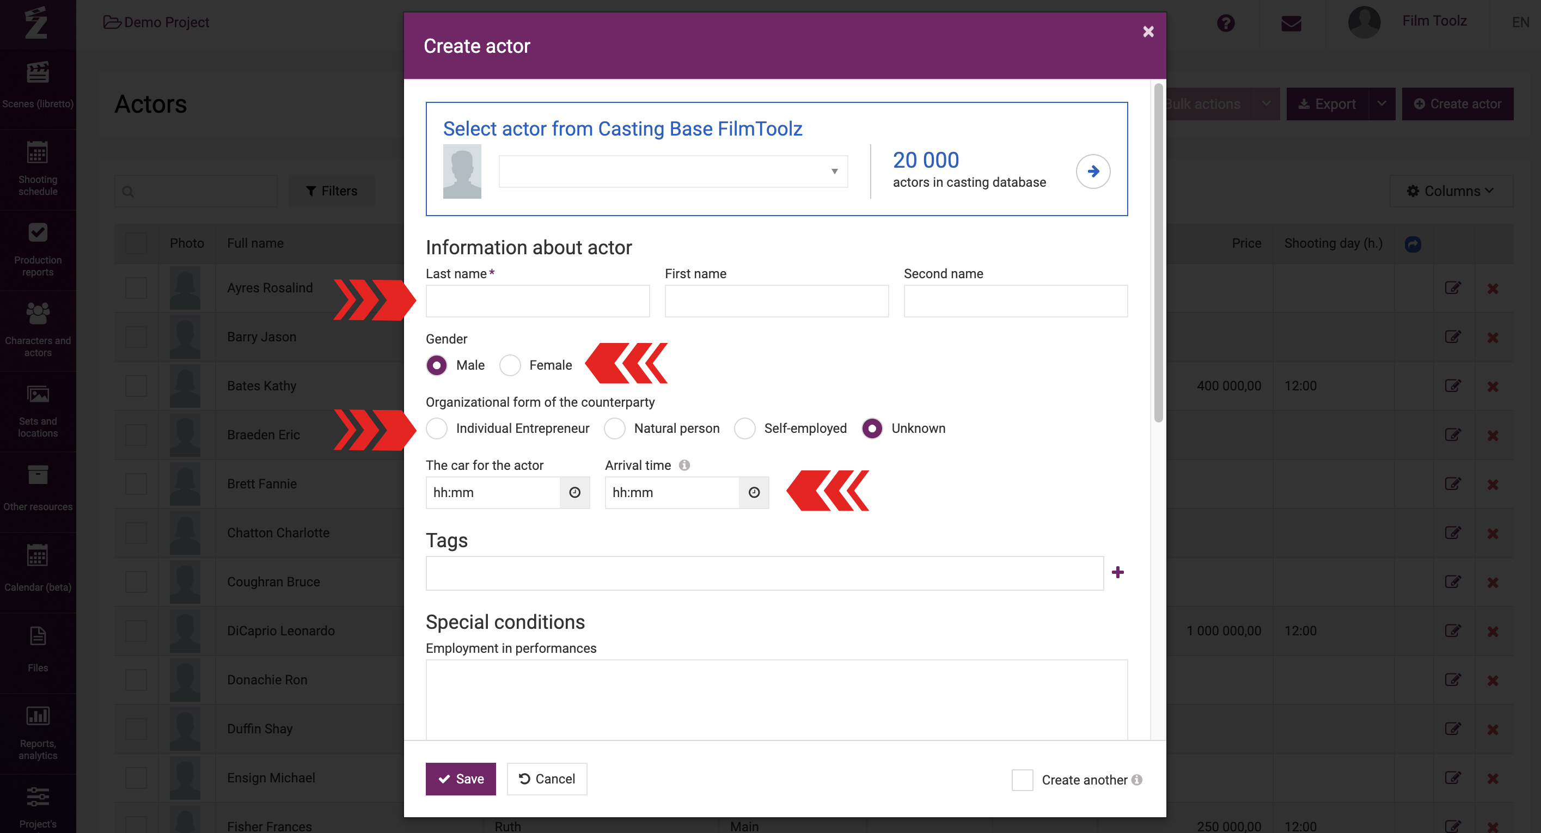
Task: Tick checkbox for Braeden Eric row
Action: point(136,436)
